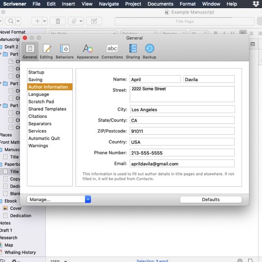
Task: Click the center-align text icon
Action: 251,33
